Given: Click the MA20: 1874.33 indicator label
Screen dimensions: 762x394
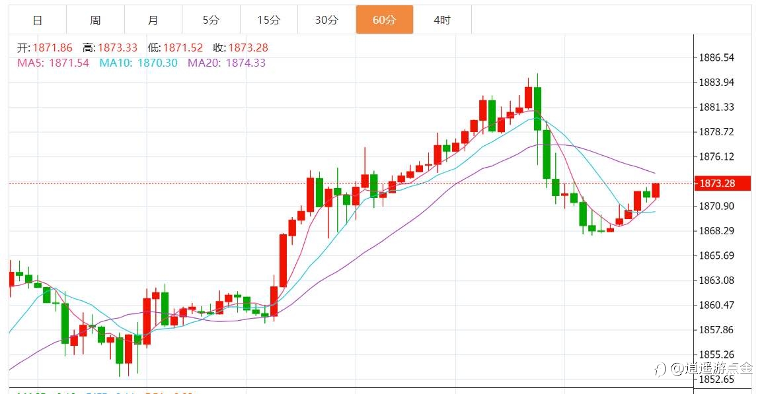Looking at the screenshot, I should click(227, 63).
